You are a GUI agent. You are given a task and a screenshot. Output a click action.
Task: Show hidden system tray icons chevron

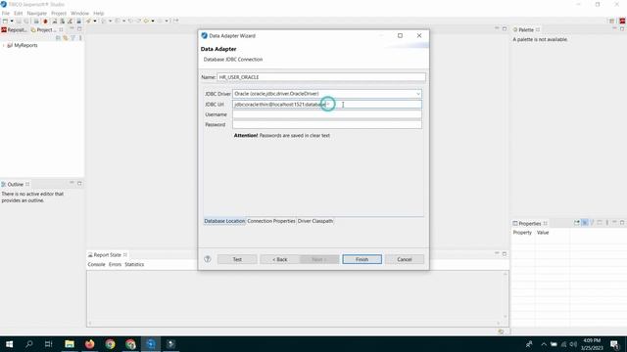[x=544, y=344]
